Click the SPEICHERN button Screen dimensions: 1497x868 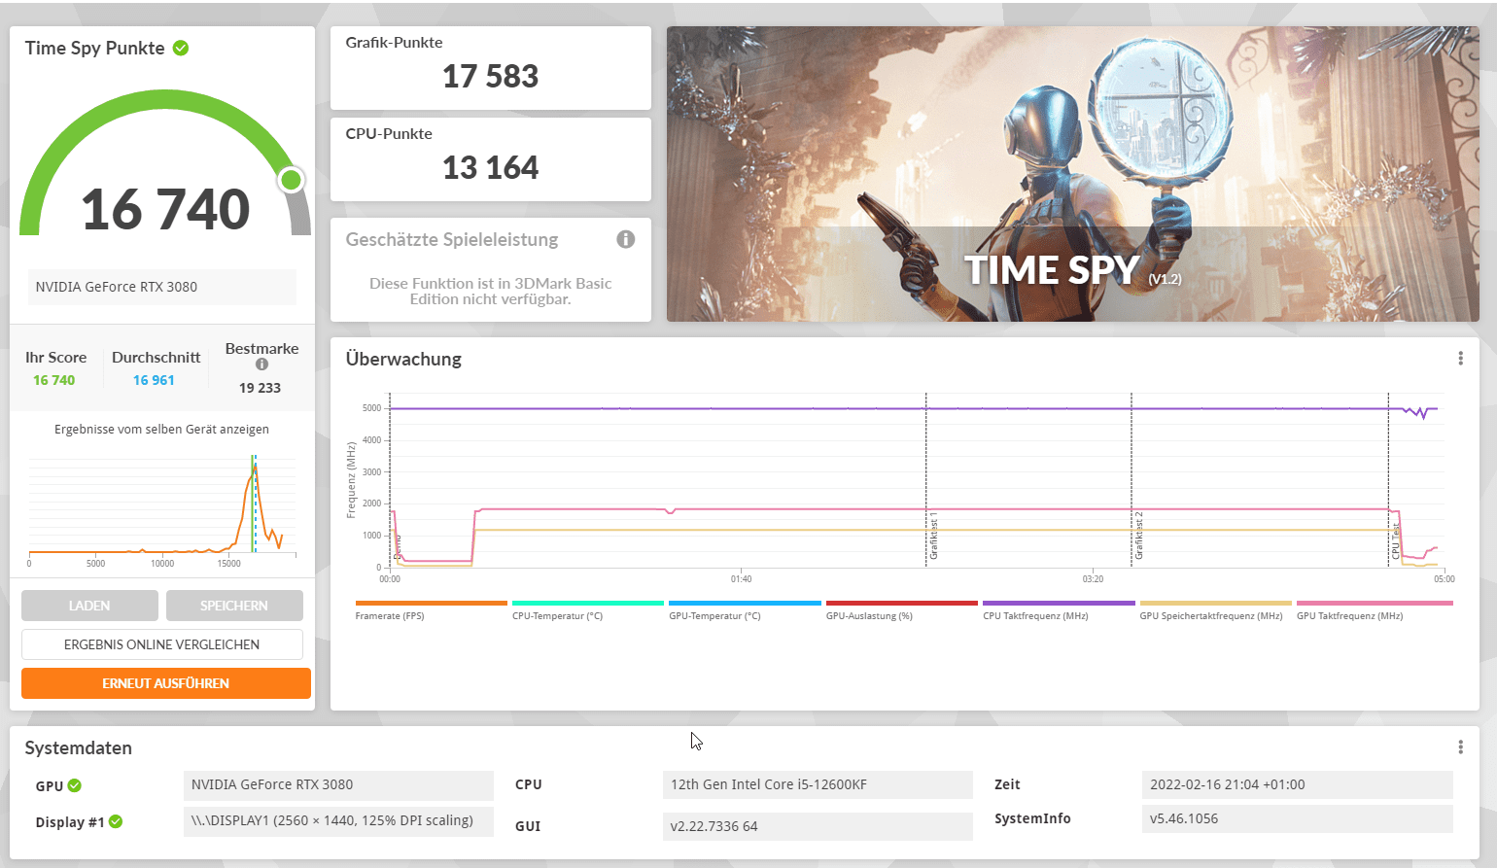(x=234, y=606)
